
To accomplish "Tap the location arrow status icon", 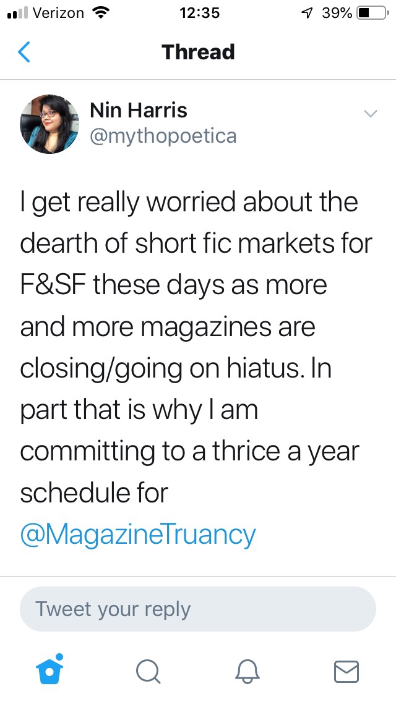I will [306, 13].
